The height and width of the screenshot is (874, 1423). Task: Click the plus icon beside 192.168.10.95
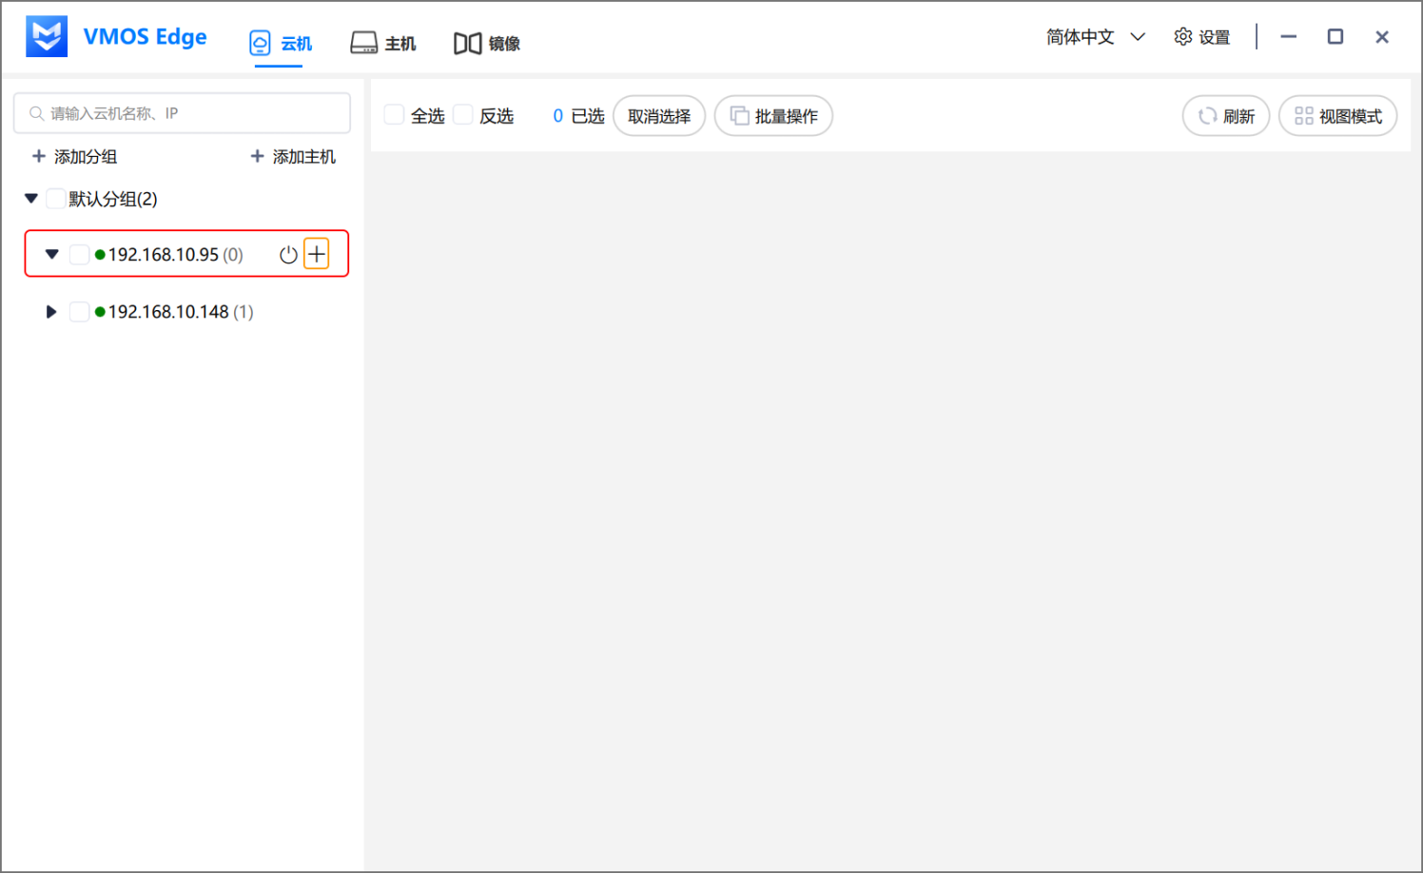point(316,253)
